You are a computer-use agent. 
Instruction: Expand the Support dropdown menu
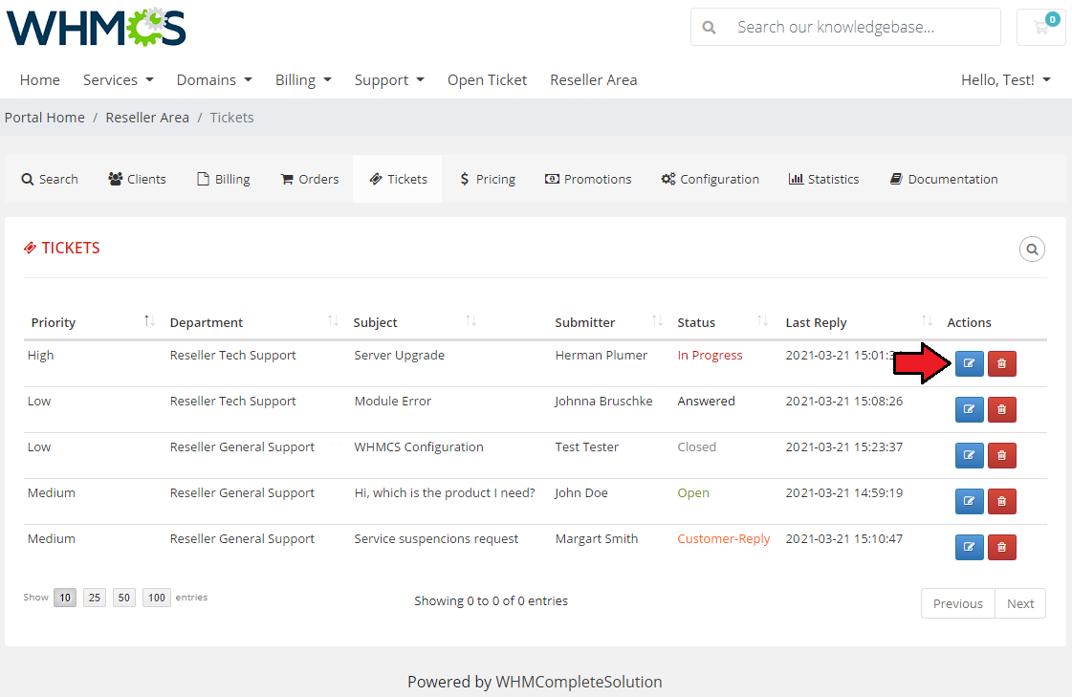click(x=389, y=80)
